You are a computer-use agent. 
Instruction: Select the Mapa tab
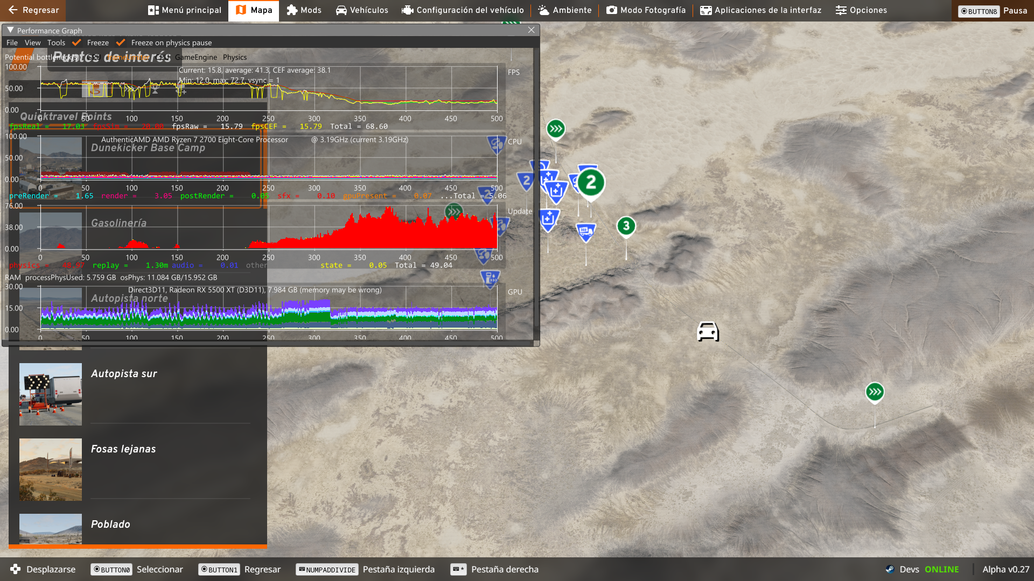coord(254,10)
